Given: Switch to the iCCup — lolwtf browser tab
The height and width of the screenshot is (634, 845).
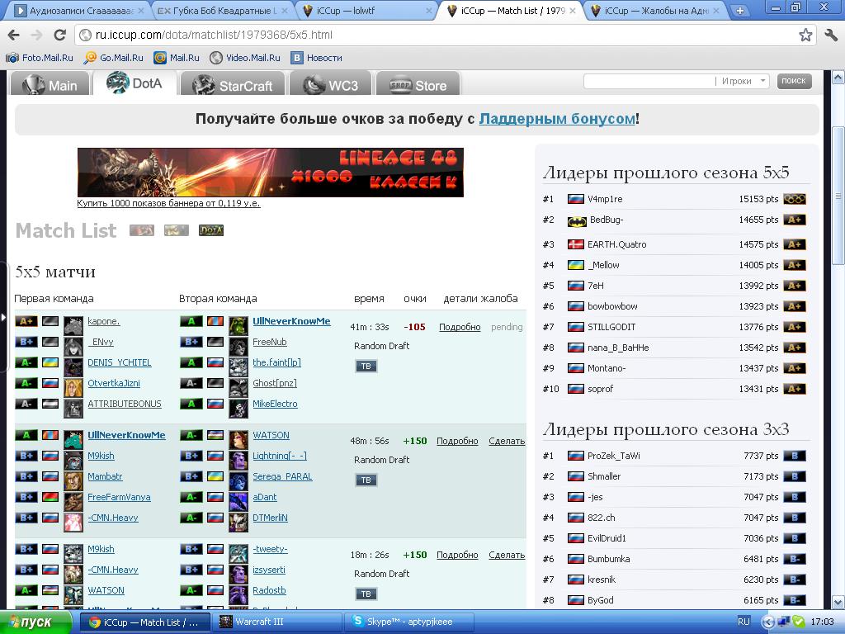Looking at the screenshot, I should point(366,10).
